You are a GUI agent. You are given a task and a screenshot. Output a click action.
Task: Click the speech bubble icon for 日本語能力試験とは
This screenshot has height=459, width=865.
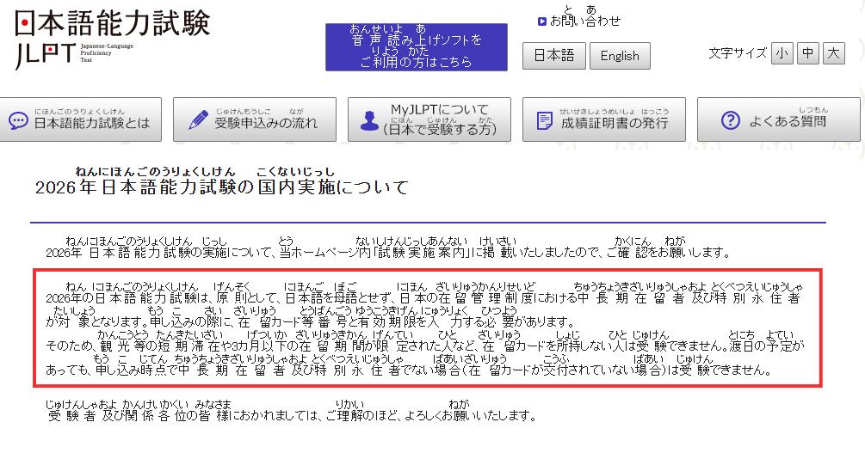[x=19, y=120]
